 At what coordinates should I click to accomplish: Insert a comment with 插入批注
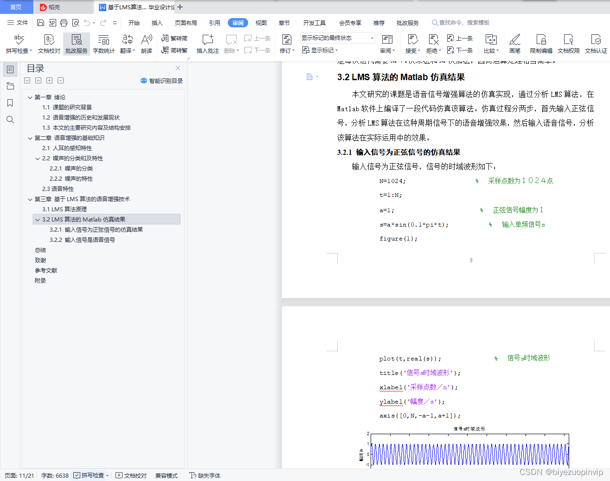207,44
